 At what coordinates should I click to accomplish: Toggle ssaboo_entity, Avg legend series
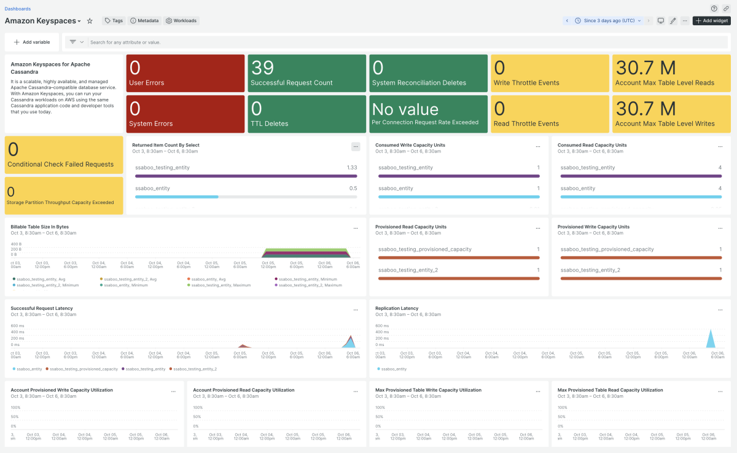tap(206, 279)
